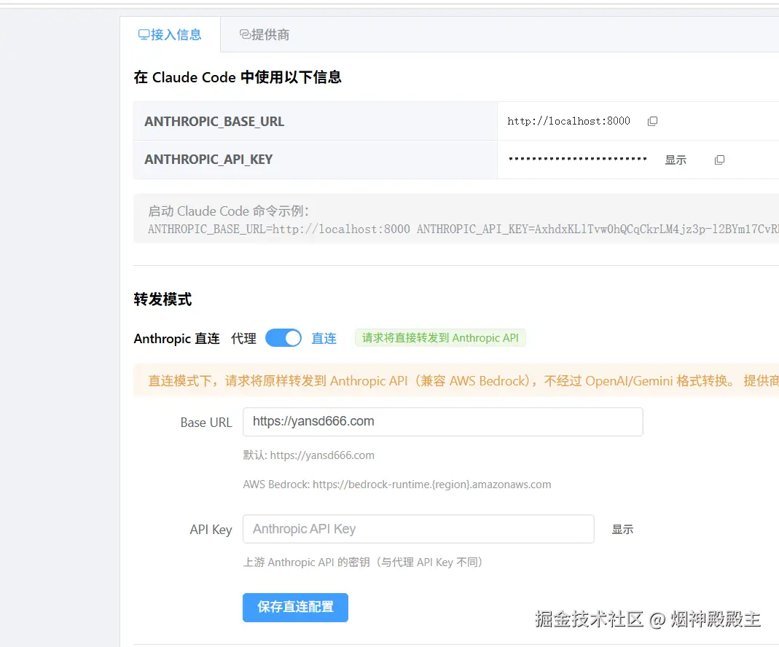
Task: Focus the Anthropic API Key input
Action: 418,529
